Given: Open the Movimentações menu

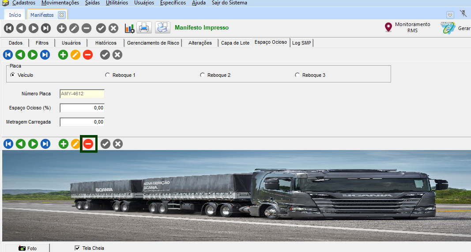Looking at the screenshot, I should (x=60, y=3).
